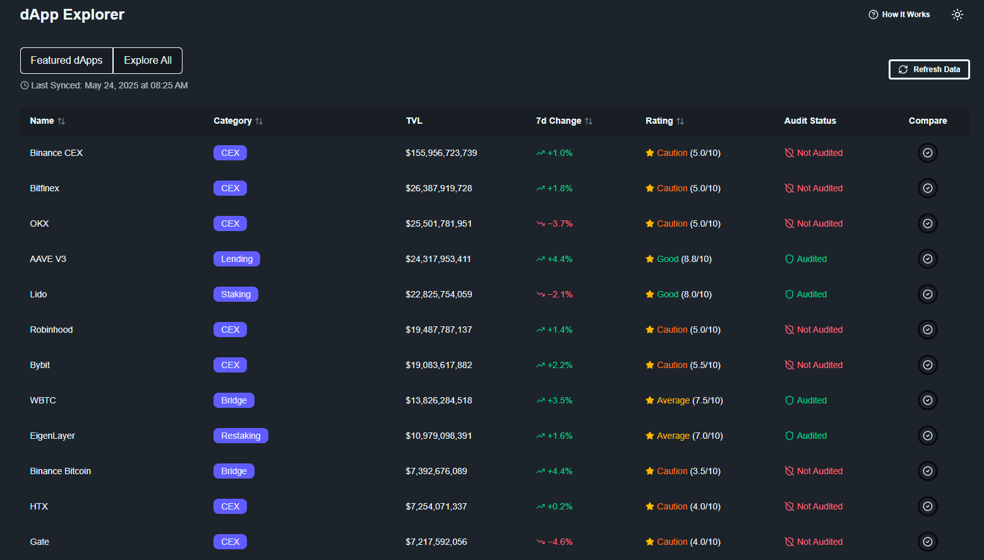Toggle compare for Lido
Viewport: 984px width, 560px height.
(928, 294)
